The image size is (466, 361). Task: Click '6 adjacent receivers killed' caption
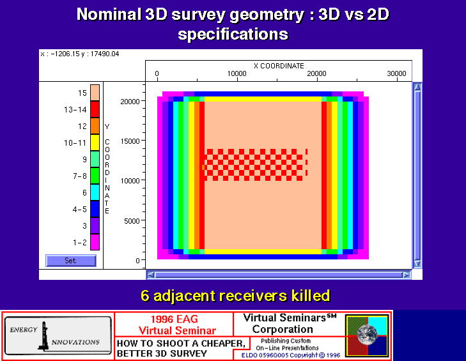235,296
